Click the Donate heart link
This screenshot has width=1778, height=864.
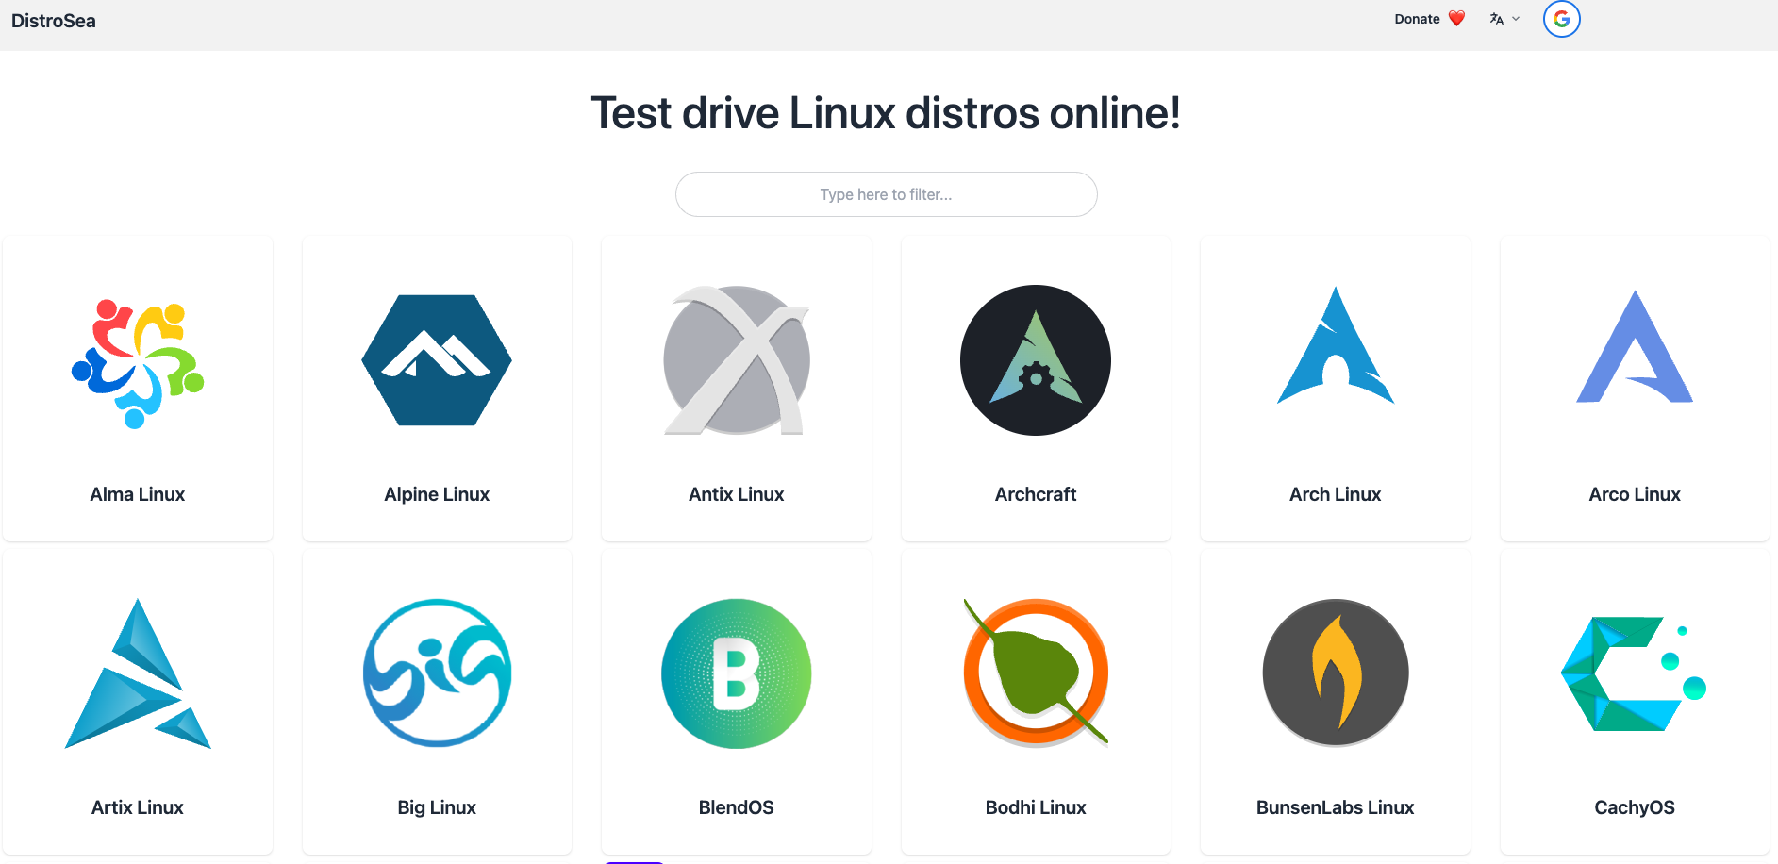[1429, 19]
